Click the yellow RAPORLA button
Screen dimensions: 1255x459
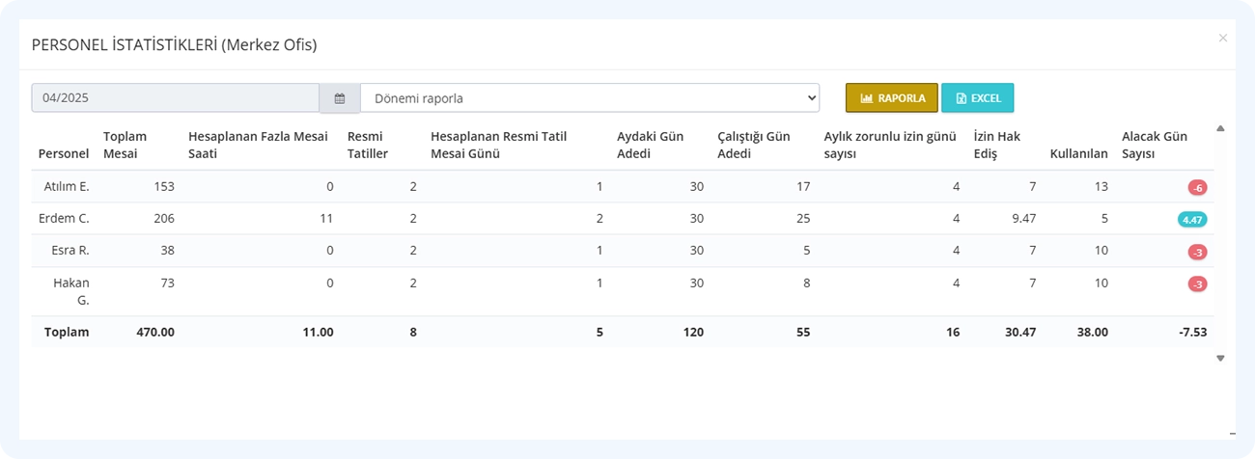(892, 98)
